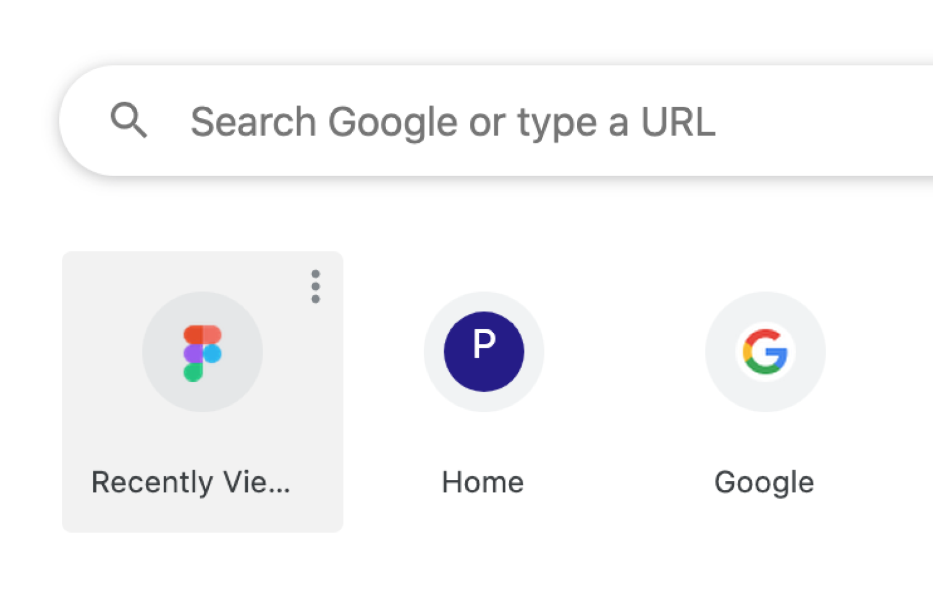Screen dimensions: 933x593
Task: Visit the Home tile among the shortcuts
Action: (484, 392)
